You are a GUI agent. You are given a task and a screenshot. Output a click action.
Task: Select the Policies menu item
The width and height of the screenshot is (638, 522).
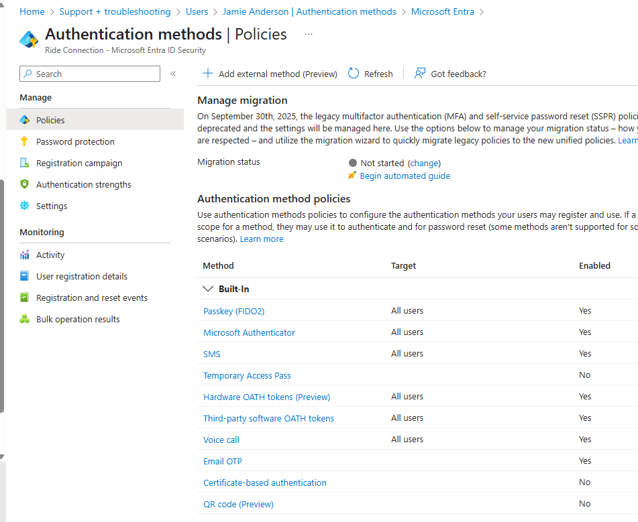[x=50, y=120]
